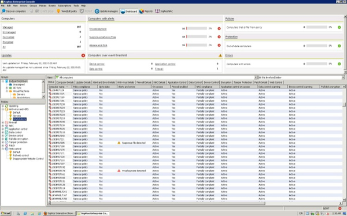Click the Suspicious file detected warning icon
The image size is (347, 216).
point(119,143)
